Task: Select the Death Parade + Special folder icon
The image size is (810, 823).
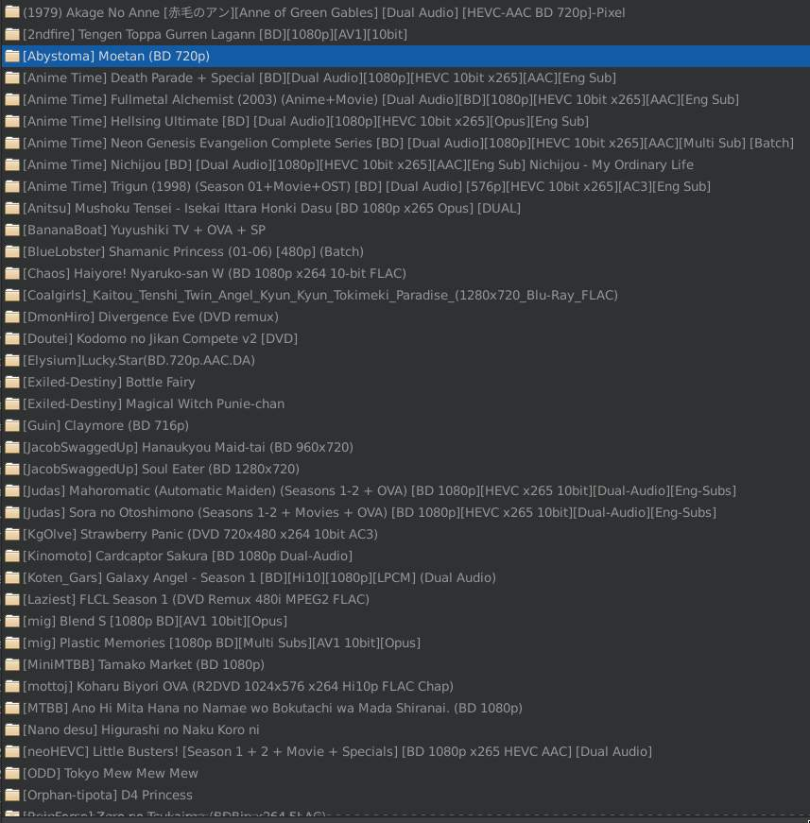Action: click(12, 77)
